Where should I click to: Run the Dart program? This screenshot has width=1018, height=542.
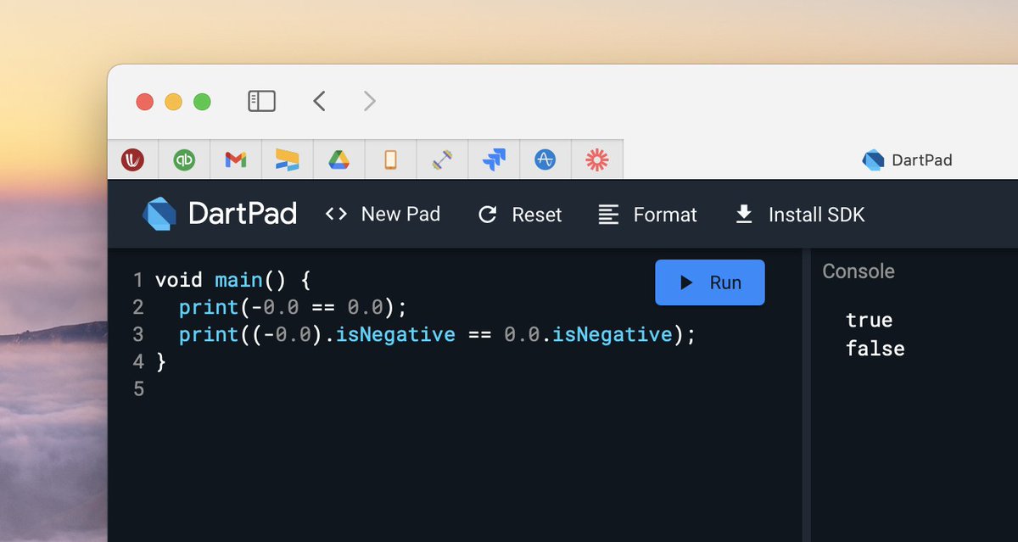click(709, 282)
